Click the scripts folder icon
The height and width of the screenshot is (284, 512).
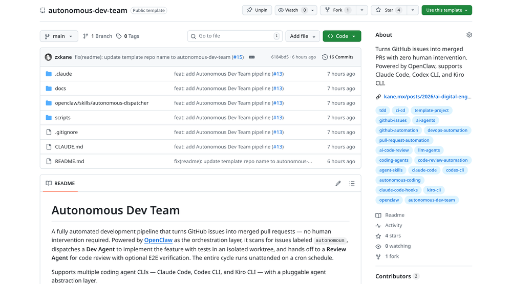49,118
